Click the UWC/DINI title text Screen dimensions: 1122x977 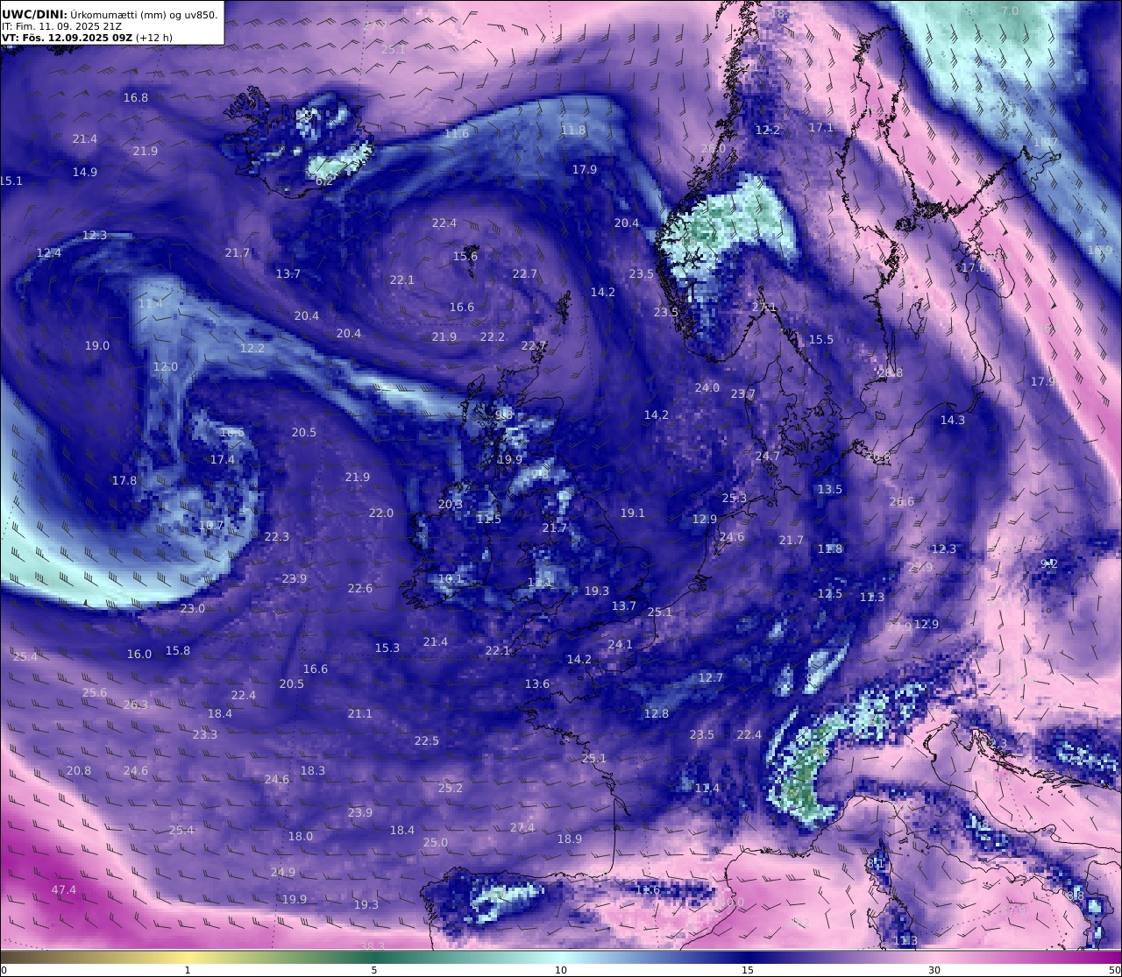[32, 14]
